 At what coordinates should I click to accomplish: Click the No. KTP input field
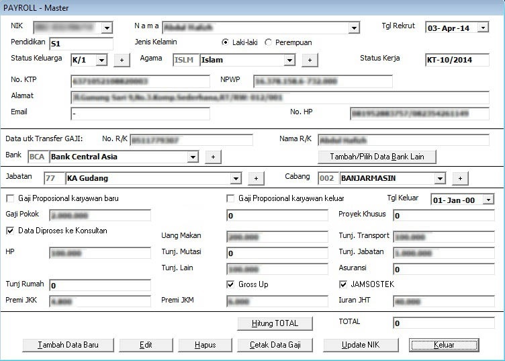tap(140, 81)
